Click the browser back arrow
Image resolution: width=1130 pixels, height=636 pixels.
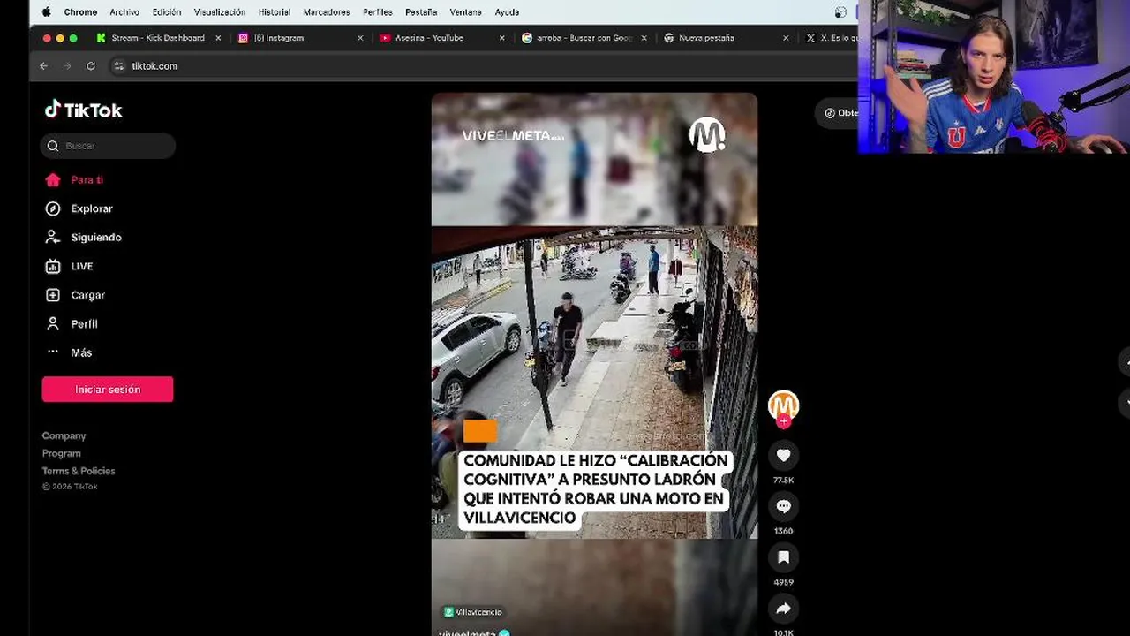point(43,65)
